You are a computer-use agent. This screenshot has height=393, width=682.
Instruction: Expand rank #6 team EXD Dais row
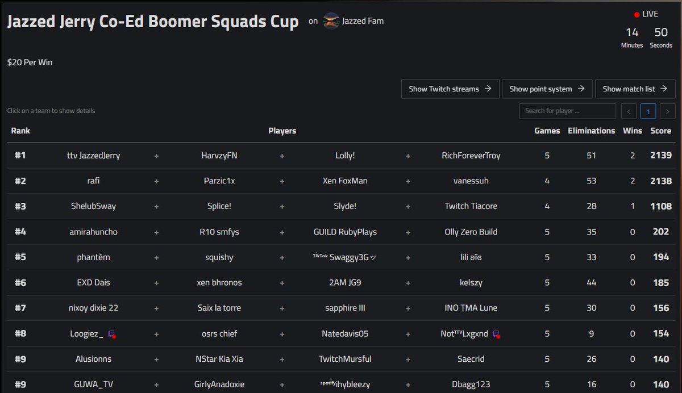tap(341, 283)
